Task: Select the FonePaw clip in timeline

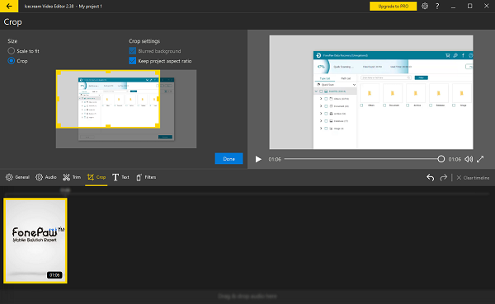Action: (35, 241)
